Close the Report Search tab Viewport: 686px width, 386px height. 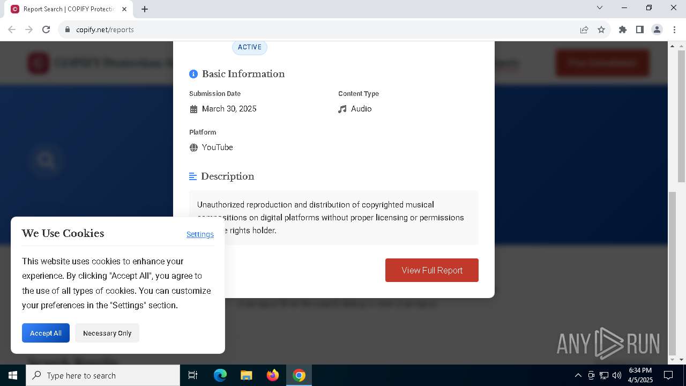tap(124, 9)
